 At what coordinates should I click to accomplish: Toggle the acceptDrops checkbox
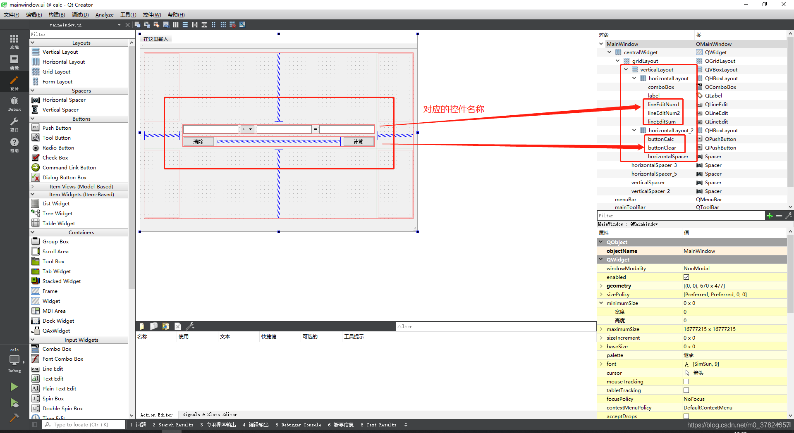coord(686,416)
